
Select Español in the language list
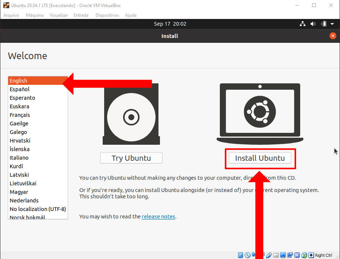click(x=38, y=89)
